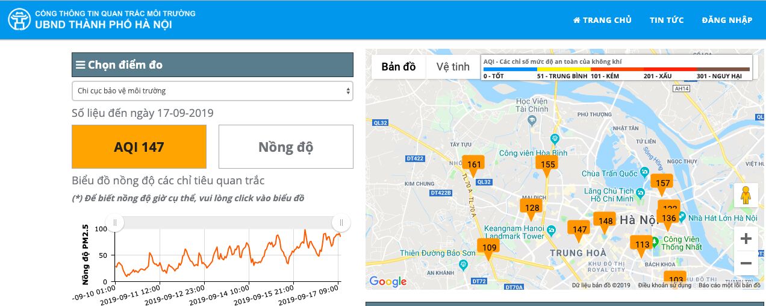
Task: Select the AQI 128 station marker
Action: (x=532, y=208)
